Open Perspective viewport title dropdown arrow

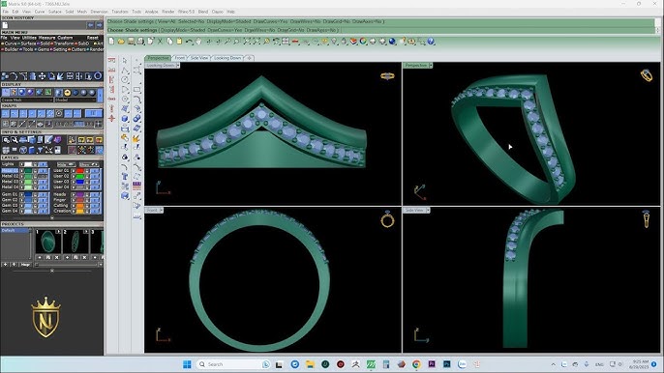coord(431,65)
